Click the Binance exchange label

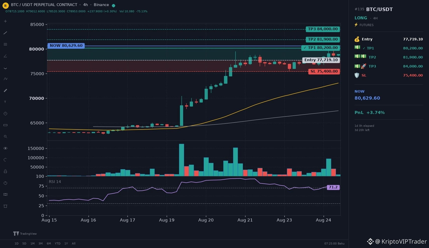click(x=101, y=5)
